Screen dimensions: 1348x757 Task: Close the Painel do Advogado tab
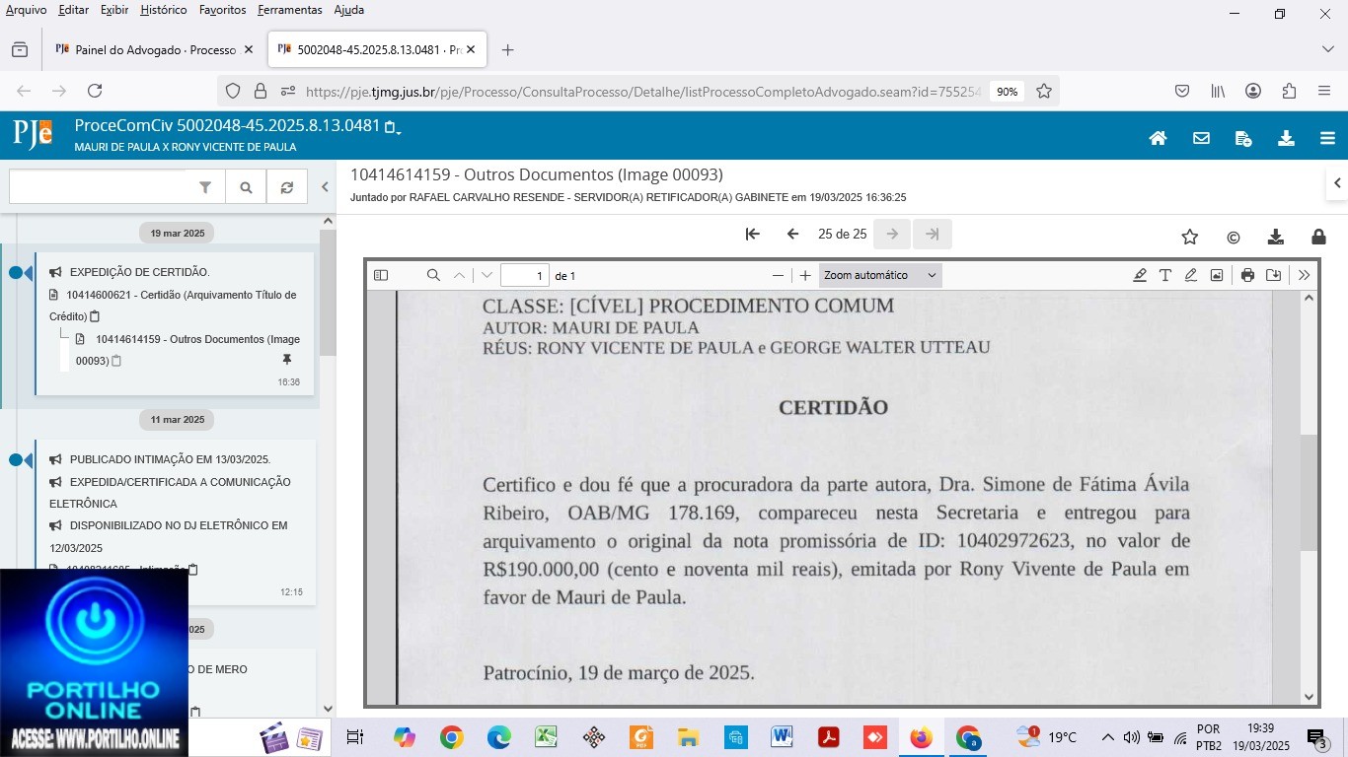click(x=249, y=49)
